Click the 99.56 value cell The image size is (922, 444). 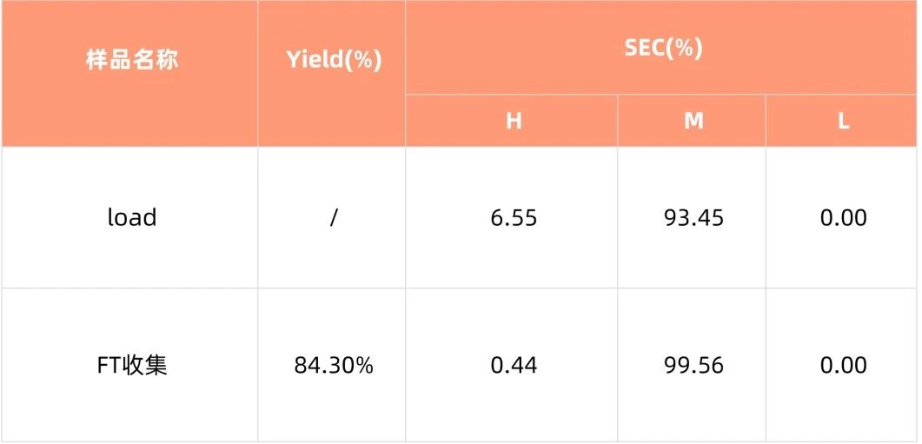tap(693, 366)
